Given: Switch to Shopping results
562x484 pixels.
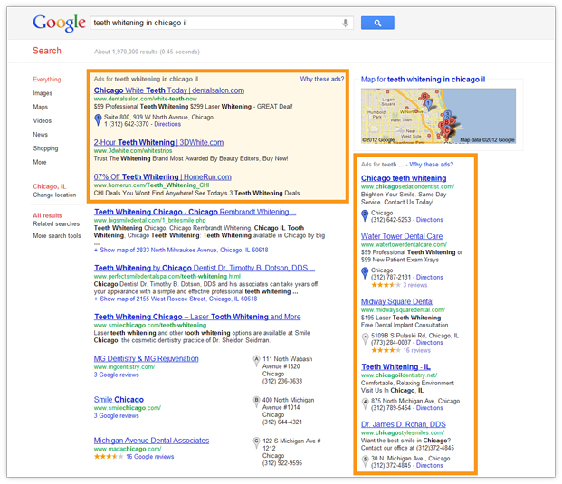Looking at the screenshot, I should 45,148.
